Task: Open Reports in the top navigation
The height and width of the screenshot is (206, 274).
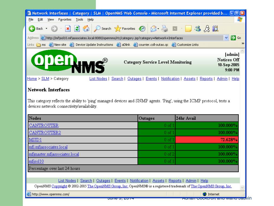Action: point(206,79)
